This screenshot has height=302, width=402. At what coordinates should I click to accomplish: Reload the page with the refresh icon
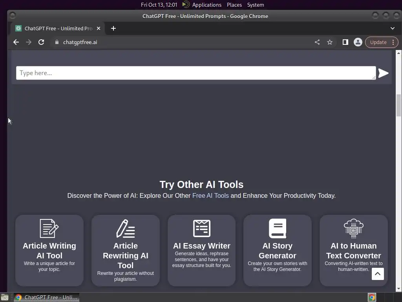click(x=41, y=42)
